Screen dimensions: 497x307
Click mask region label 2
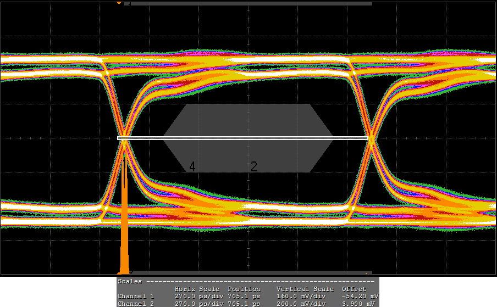254,167
